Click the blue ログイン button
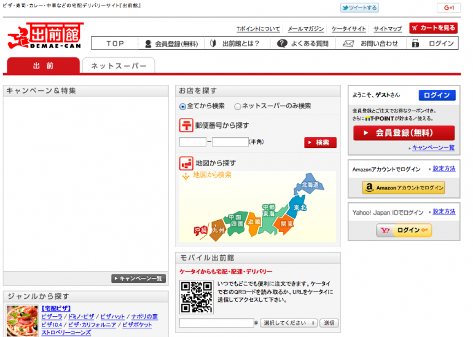The image size is (473, 337). (x=437, y=95)
